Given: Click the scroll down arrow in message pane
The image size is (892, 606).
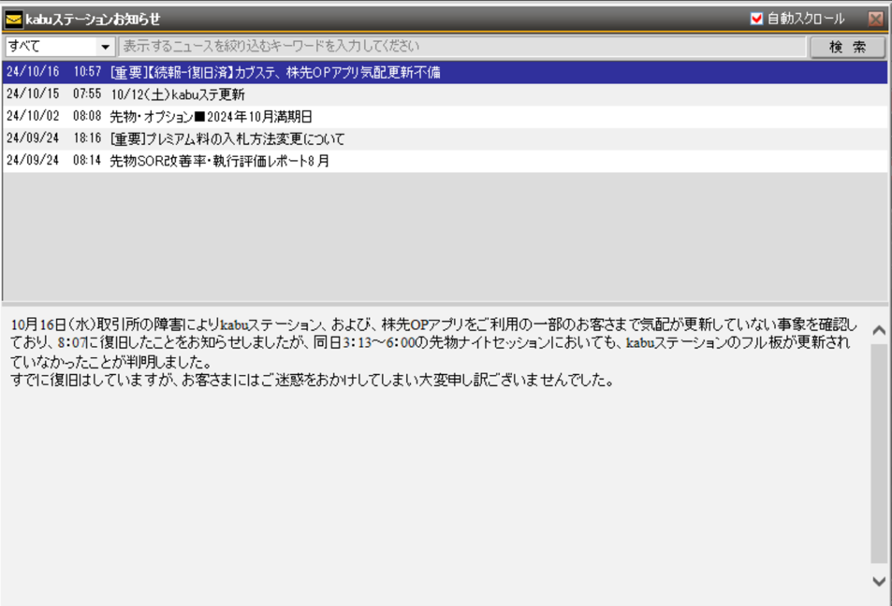Looking at the screenshot, I should pyautogui.click(x=879, y=581).
